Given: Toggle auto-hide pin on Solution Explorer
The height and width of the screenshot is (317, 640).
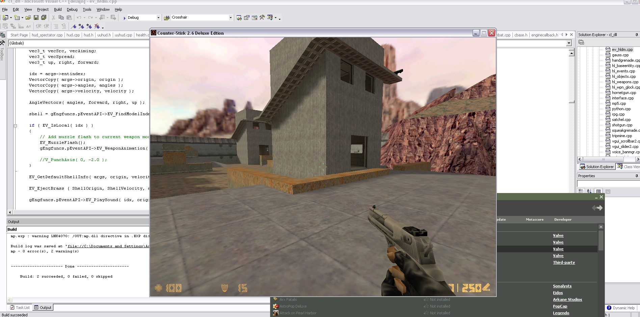Looking at the screenshot, I should tap(637, 35).
